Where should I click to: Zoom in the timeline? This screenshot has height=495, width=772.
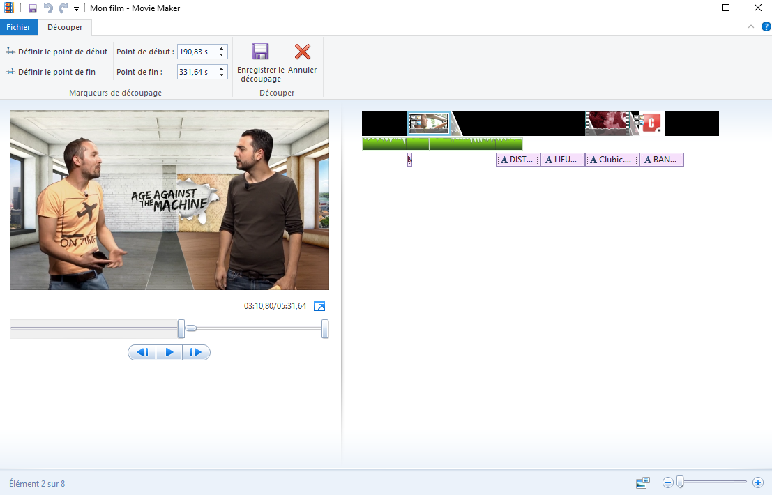coord(758,482)
